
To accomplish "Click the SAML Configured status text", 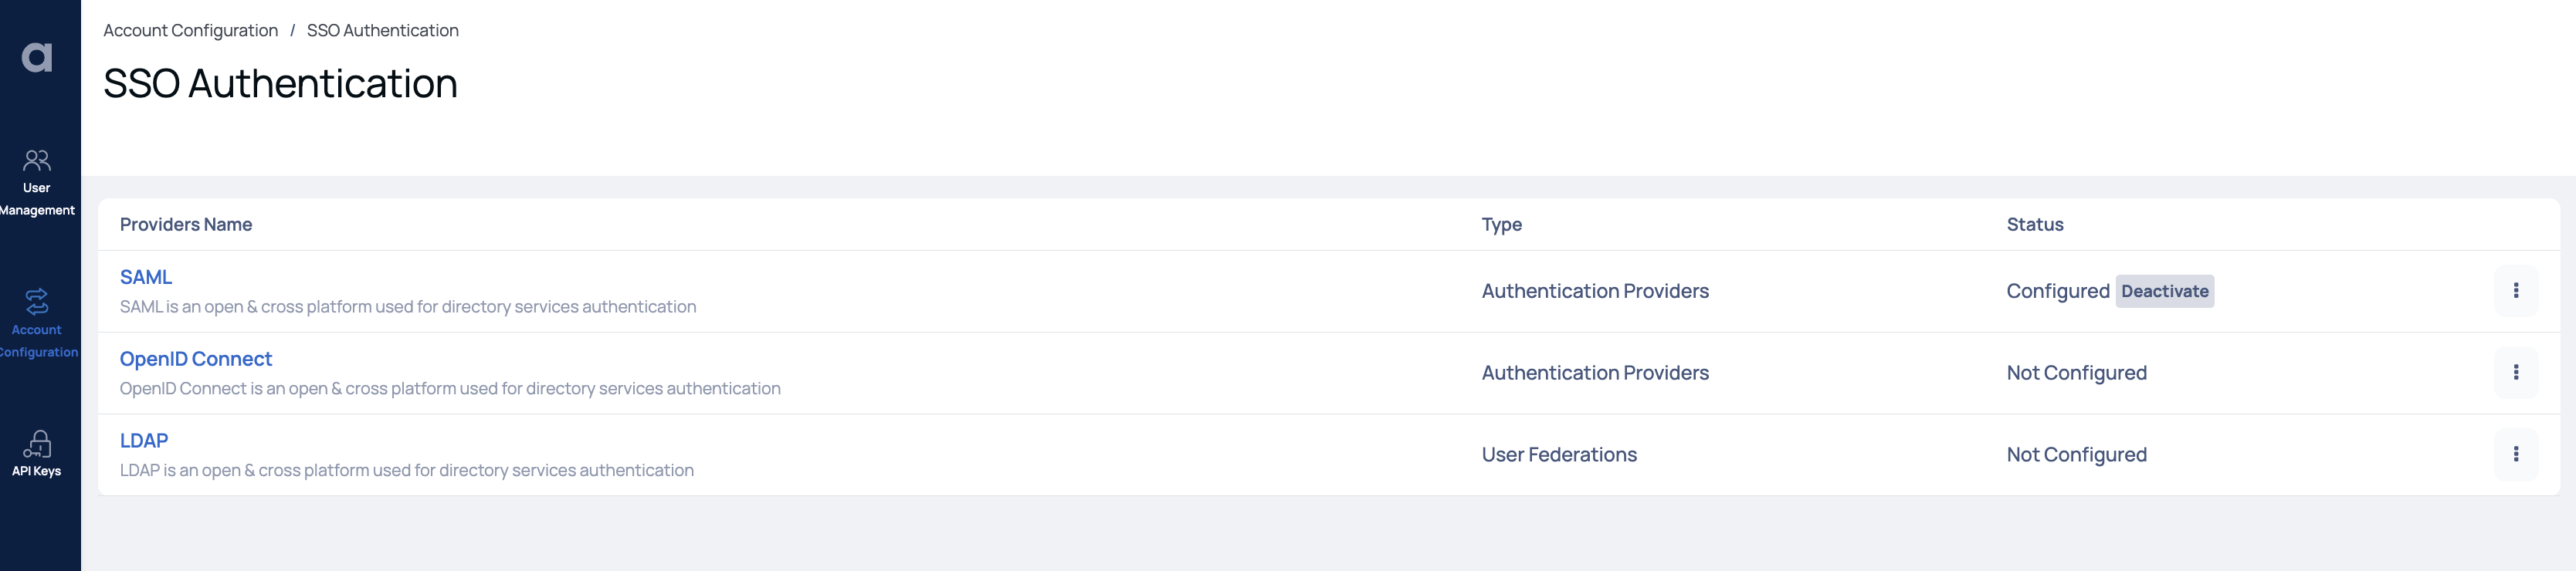I will click(x=2057, y=291).
